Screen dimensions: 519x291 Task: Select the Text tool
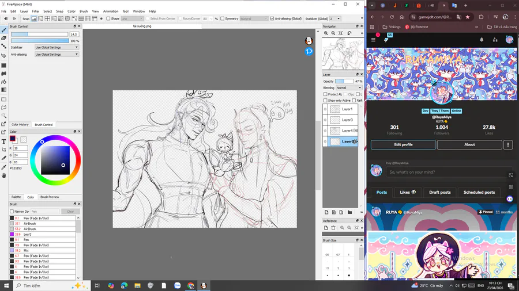pyautogui.click(x=3, y=141)
